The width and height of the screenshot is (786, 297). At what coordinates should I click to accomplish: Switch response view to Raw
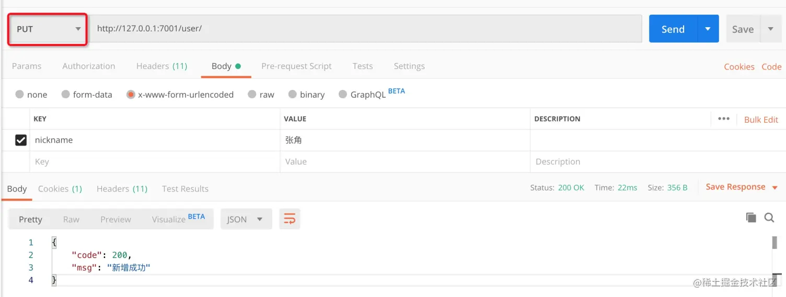[71, 219]
